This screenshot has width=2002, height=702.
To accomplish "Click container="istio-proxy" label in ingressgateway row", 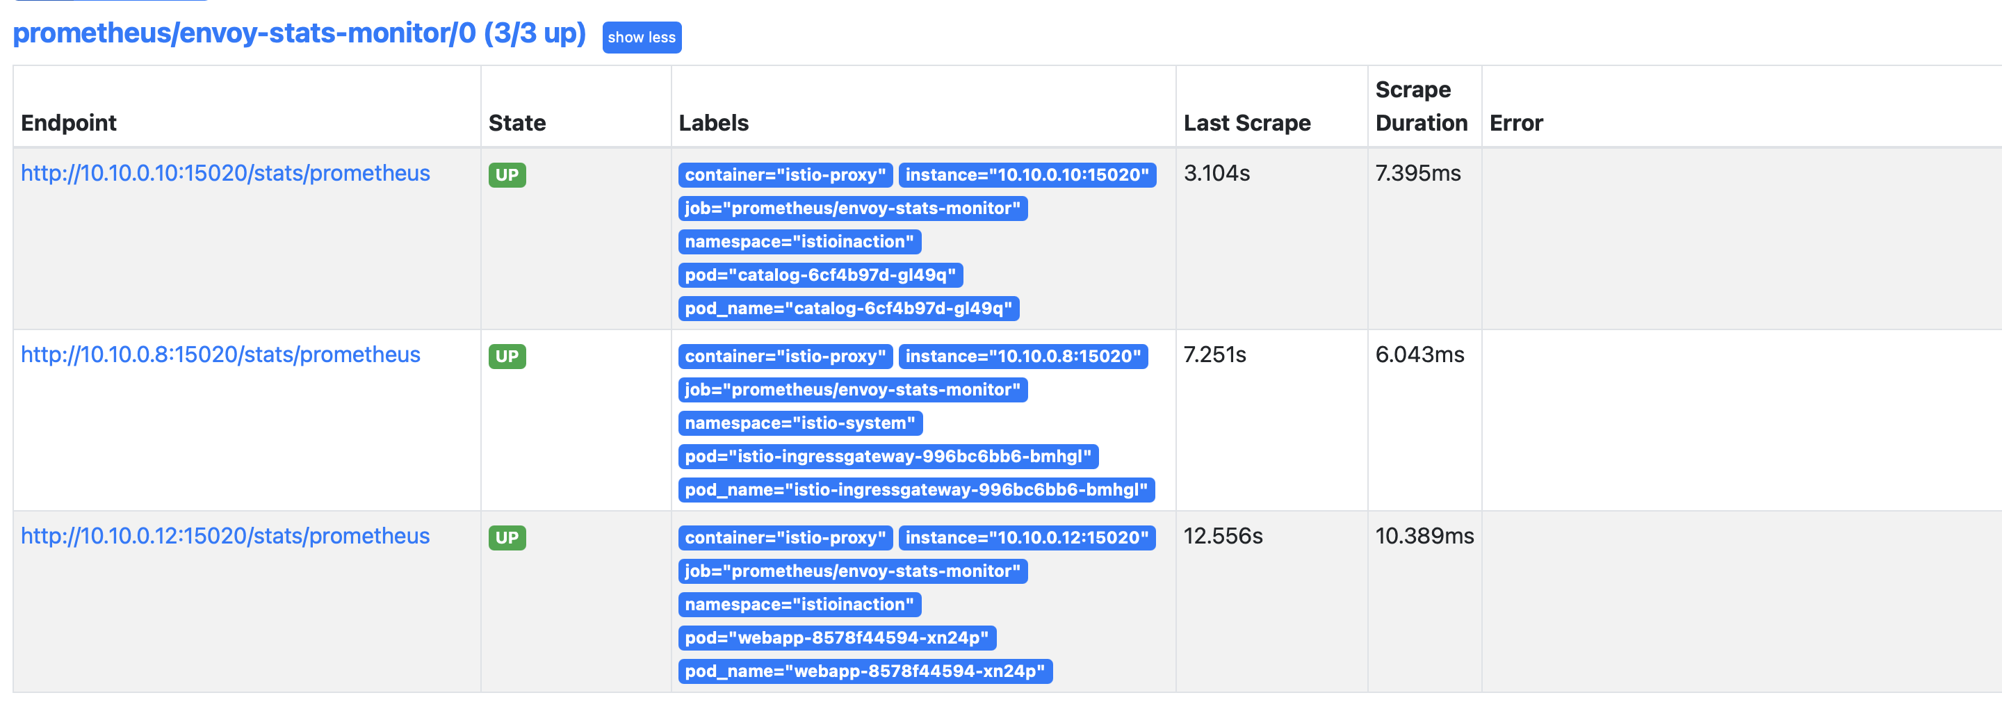I will pyautogui.click(x=785, y=356).
